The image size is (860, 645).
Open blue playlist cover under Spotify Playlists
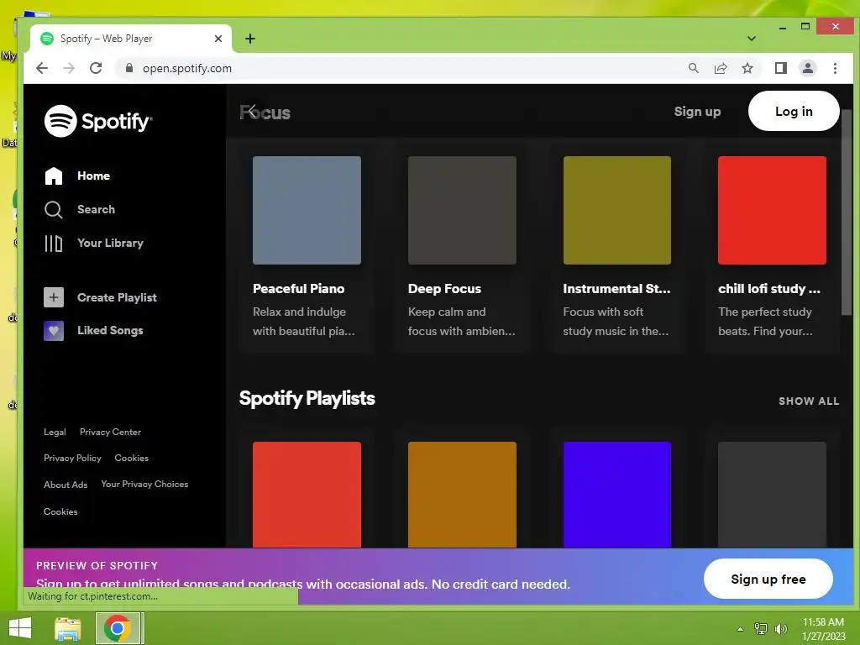pos(617,494)
